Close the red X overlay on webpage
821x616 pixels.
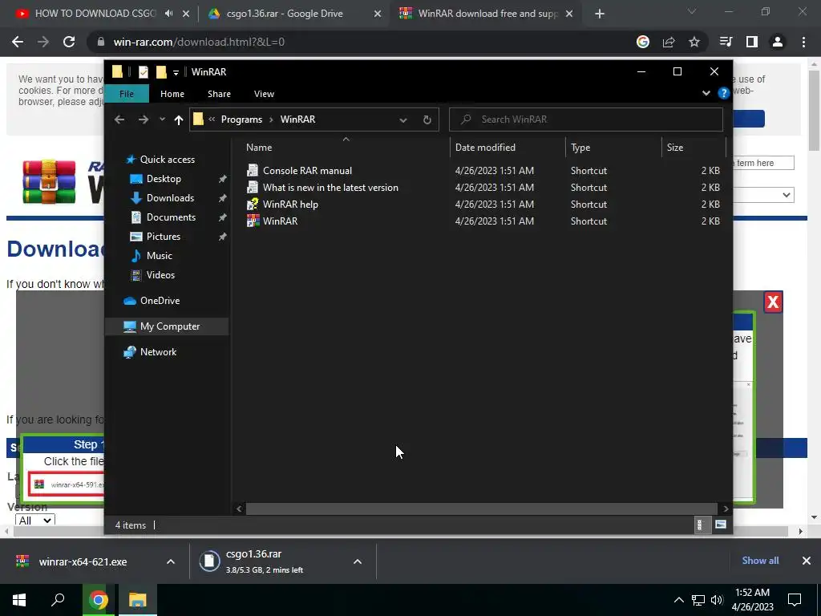(773, 302)
